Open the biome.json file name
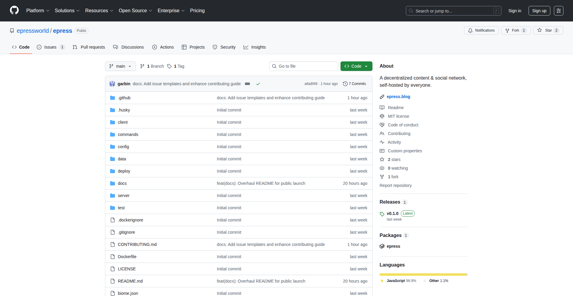Screen dimensions: 573x296 (128, 293)
